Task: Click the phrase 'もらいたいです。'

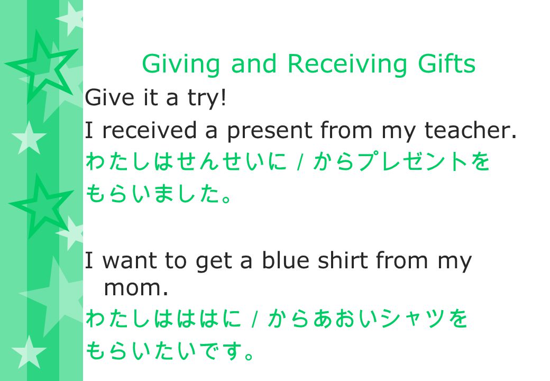Action: (170, 351)
